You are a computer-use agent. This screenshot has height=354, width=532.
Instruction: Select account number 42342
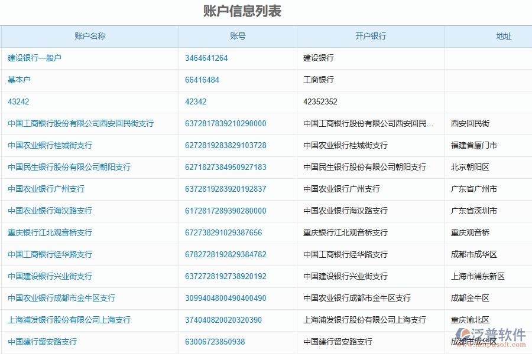(196, 101)
